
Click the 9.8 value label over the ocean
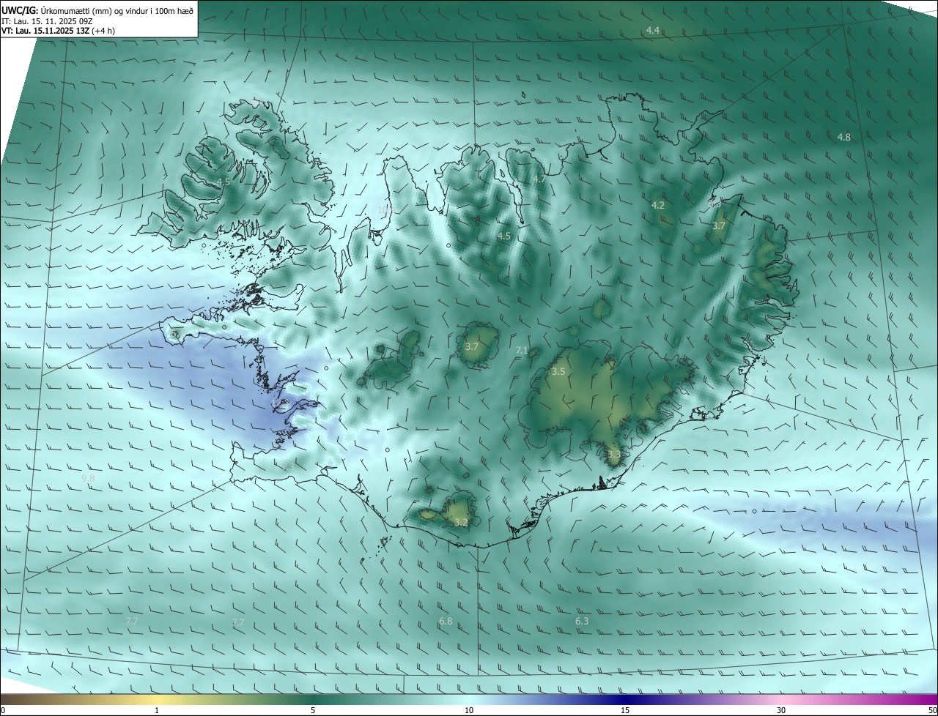click(x=88, y=478)
